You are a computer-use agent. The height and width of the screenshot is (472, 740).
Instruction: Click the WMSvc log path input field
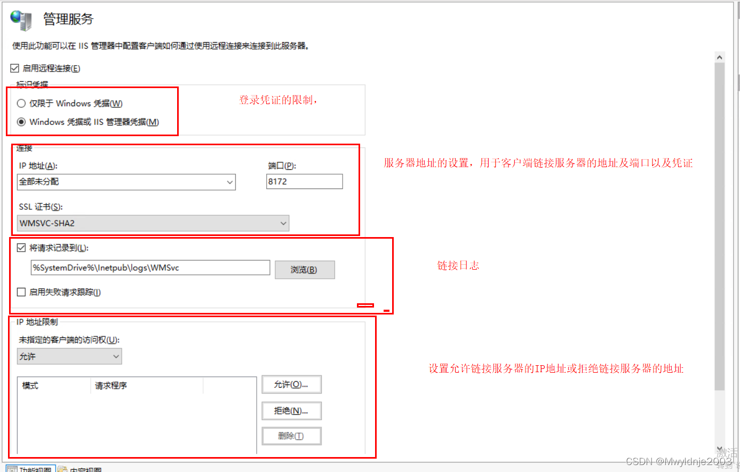(x=149, y=268)
